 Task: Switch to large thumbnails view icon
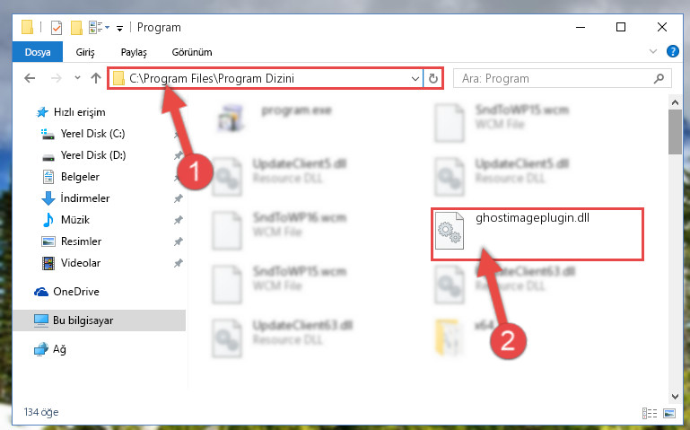(669, 413)
